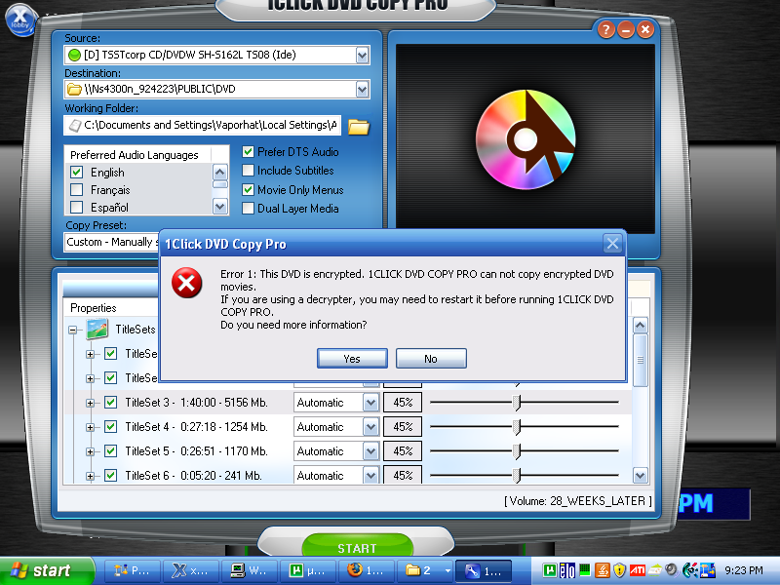Expand the TitleSet 6 tree node
Image resolution: width=780 pixels, height=585 pixels.
90,476
